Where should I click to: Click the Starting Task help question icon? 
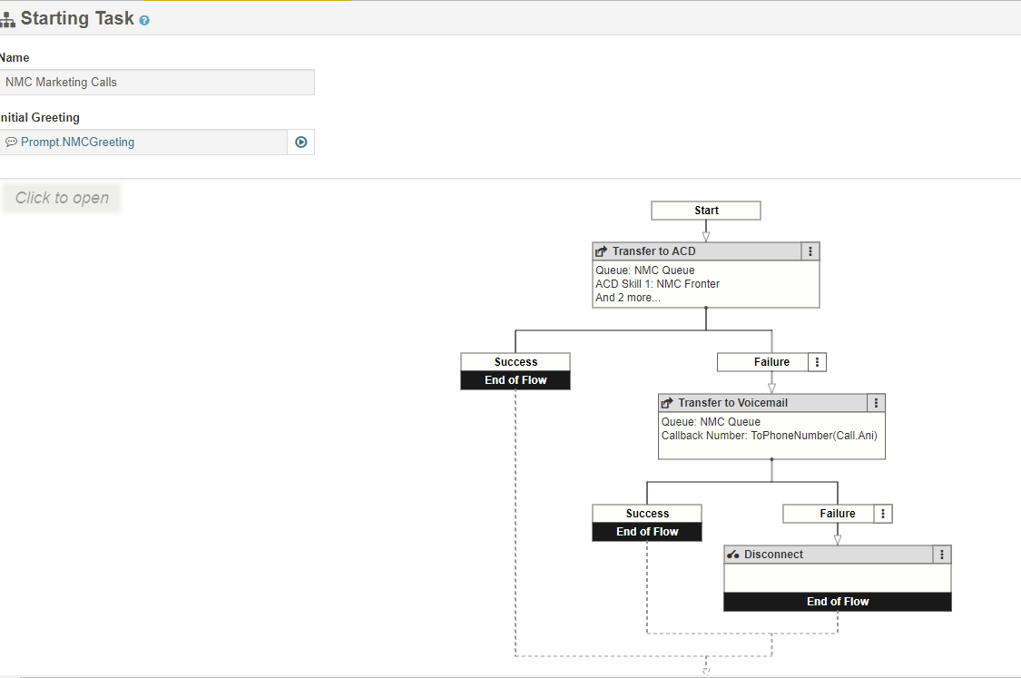[x=144, y=21]
